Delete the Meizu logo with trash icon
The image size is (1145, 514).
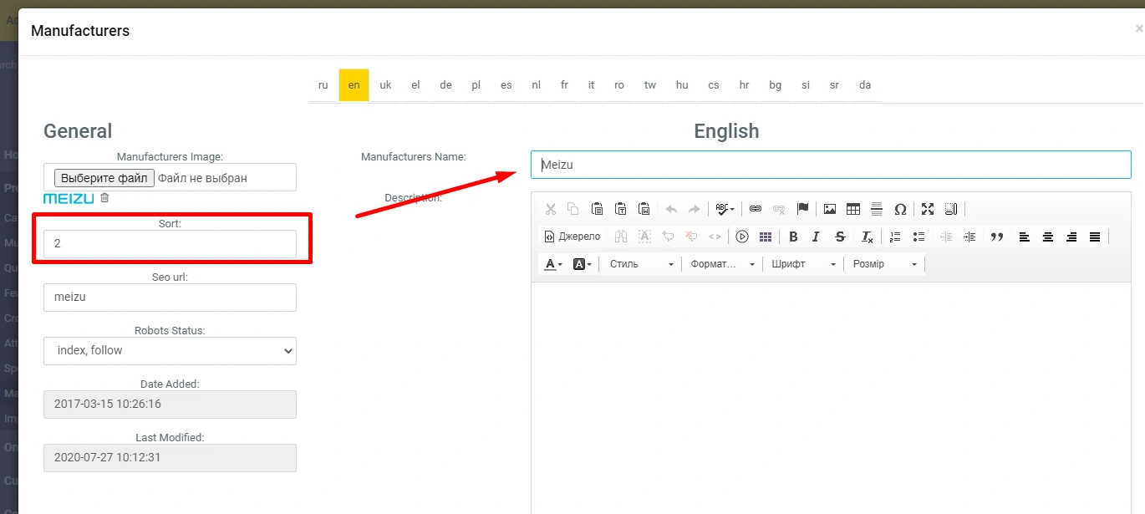point(104,198)
